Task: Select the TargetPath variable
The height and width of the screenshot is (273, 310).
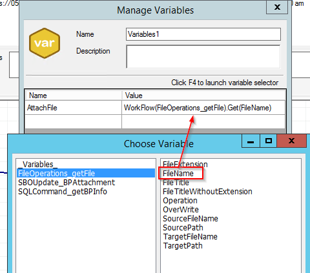Action: coord(183,246)
